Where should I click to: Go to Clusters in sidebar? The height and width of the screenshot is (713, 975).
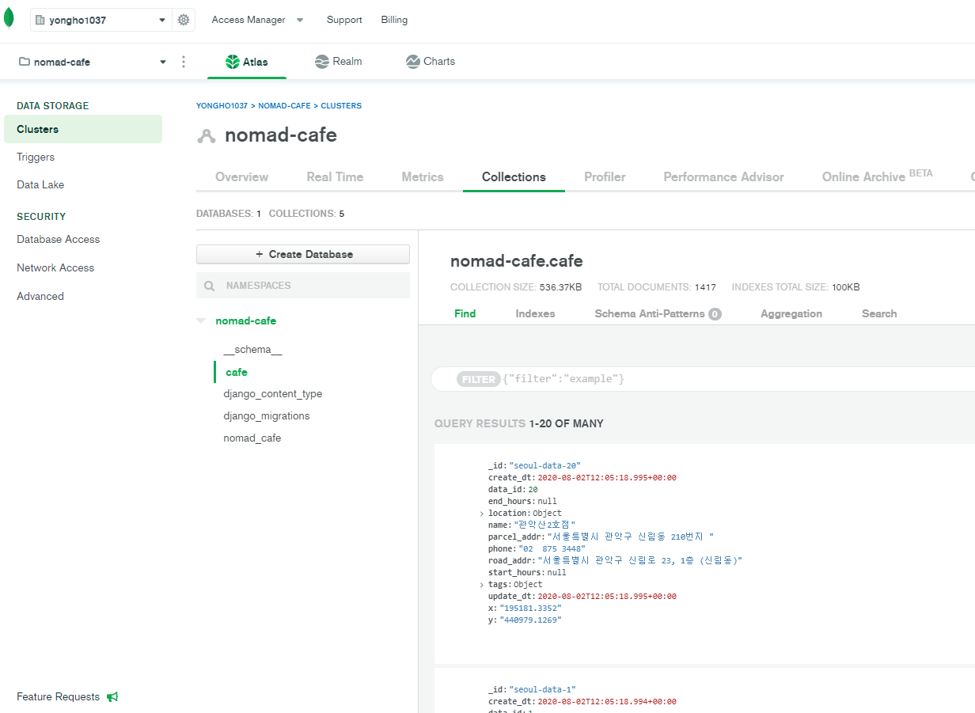tap(83, 129)
